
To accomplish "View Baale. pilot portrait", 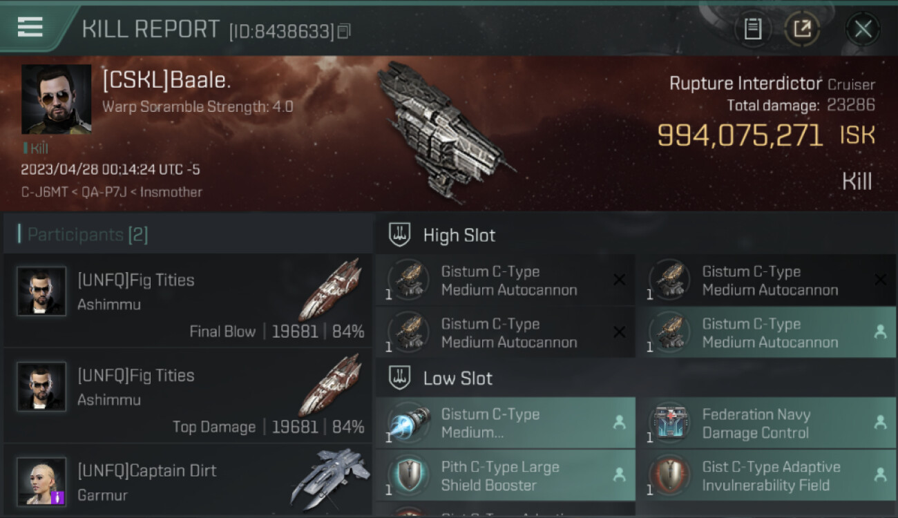I will pyautogui.click(x=57, y=99).
